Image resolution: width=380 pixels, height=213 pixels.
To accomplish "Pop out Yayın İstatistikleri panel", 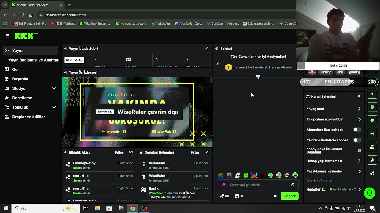I will 207,49.
